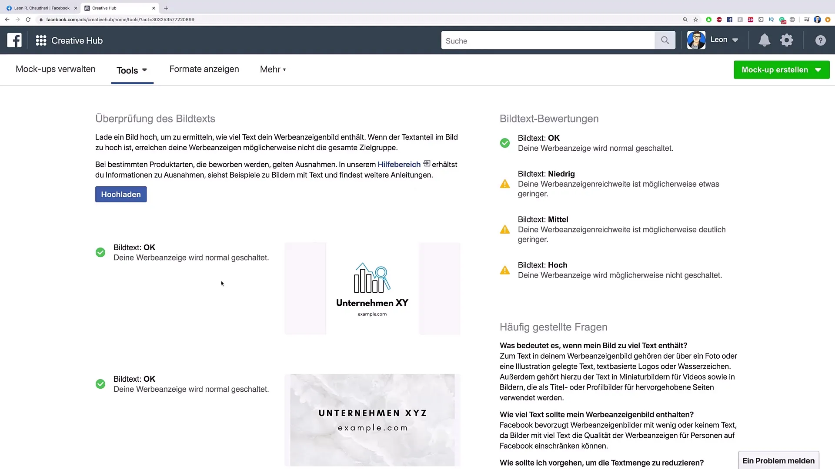Click the search magnifier icon
835x469 pixels.
(x=665, y=40)
